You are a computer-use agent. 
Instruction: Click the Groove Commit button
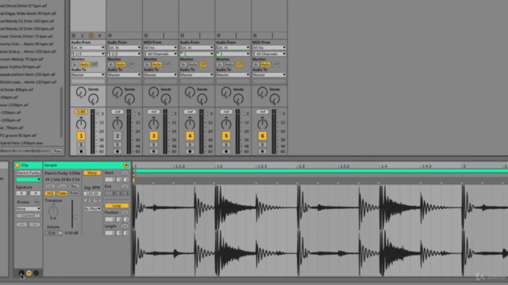pyautogui.click(x=29, y=215)
